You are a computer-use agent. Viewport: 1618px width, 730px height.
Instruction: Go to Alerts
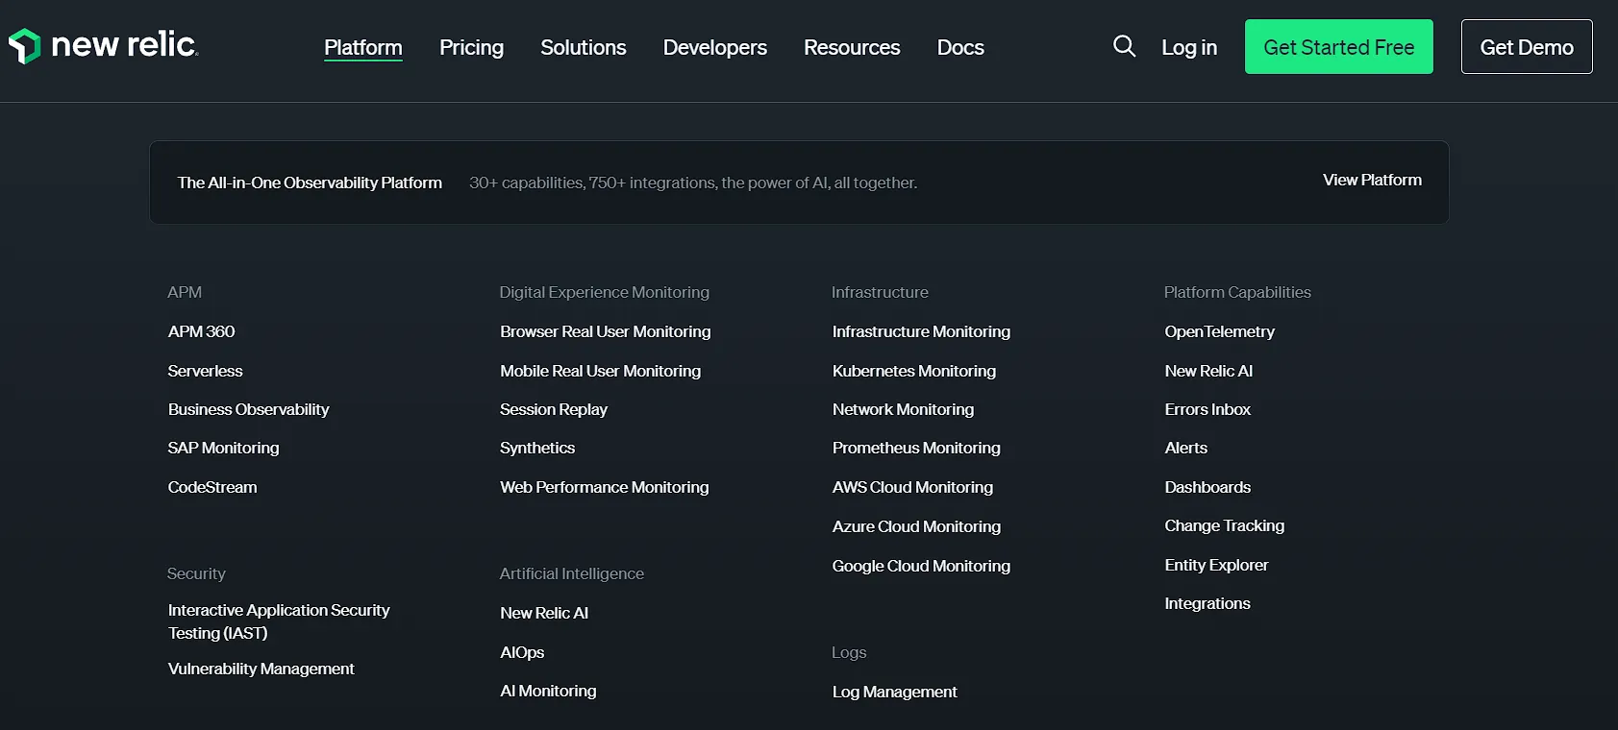[x=1185, y=448]
